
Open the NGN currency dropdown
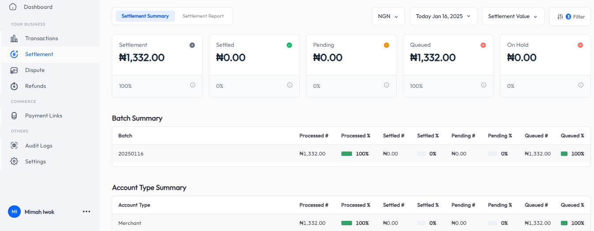coord(388,16)
